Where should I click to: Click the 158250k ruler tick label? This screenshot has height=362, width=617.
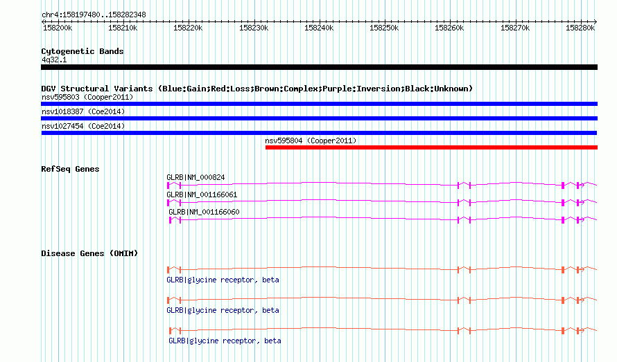click(384, 28)
